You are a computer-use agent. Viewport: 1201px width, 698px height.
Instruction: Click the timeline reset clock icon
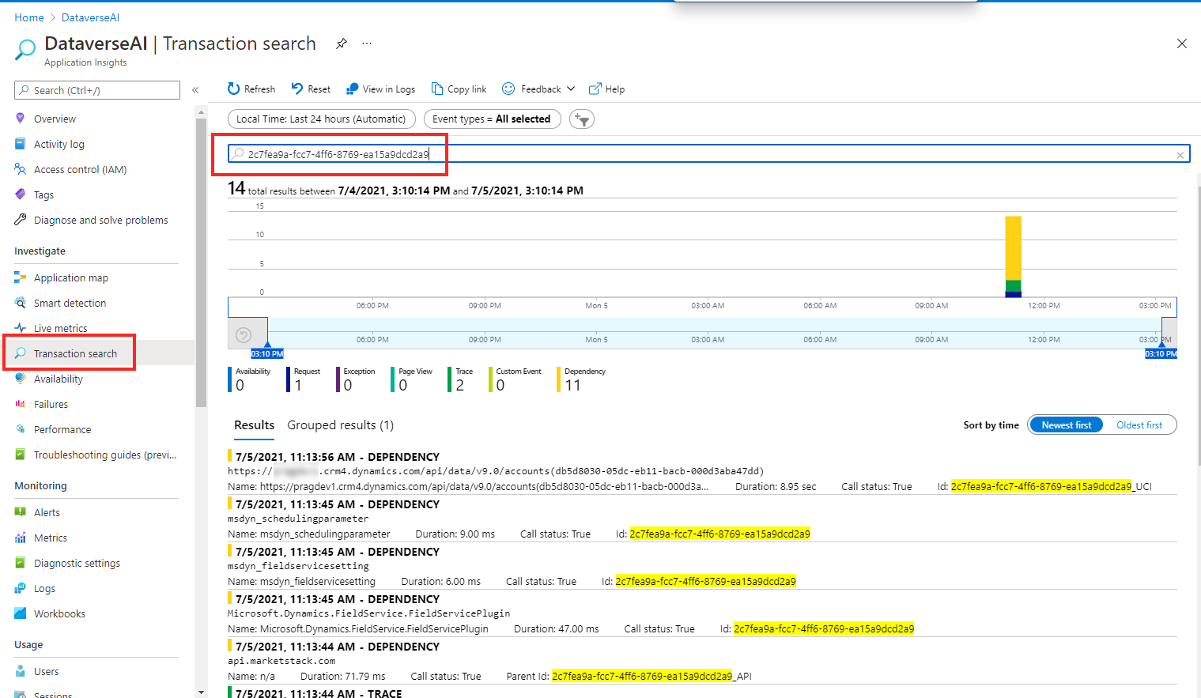click(244, 335)
